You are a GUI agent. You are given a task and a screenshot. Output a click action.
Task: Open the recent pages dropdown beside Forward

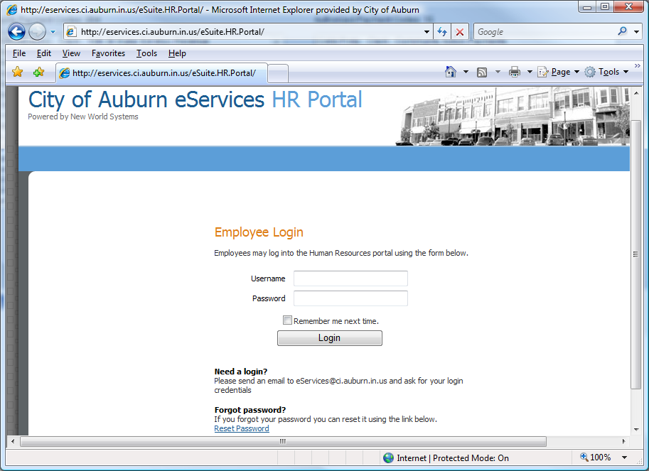click(53, 32)
